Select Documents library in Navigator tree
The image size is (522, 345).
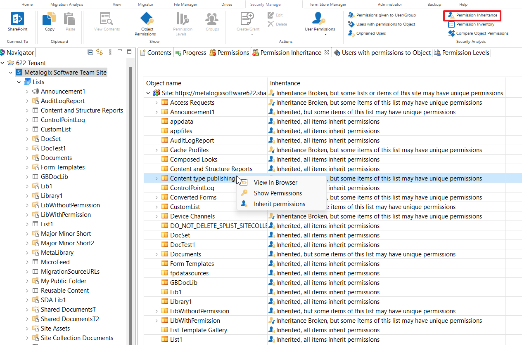pos(56,158)
